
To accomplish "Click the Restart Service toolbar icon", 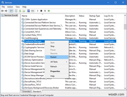I will pos(49,11).
